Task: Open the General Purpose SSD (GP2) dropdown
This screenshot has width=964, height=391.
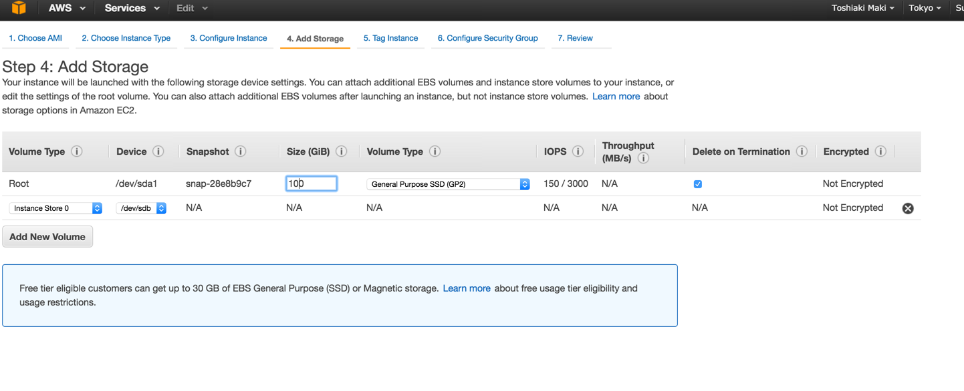Action: click(x=448, y=184)
